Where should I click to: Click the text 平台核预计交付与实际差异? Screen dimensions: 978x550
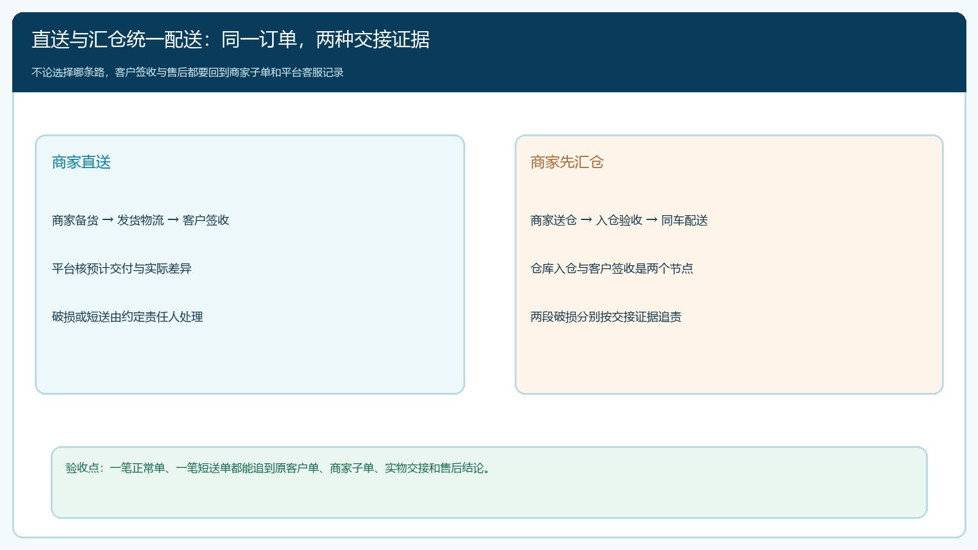click(122, 268)
